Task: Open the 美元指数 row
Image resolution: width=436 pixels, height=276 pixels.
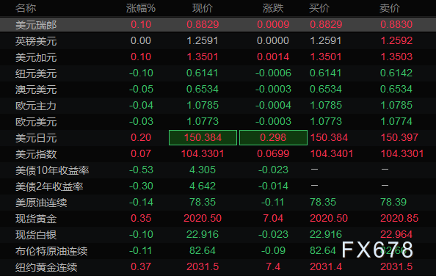Action: 218,153
